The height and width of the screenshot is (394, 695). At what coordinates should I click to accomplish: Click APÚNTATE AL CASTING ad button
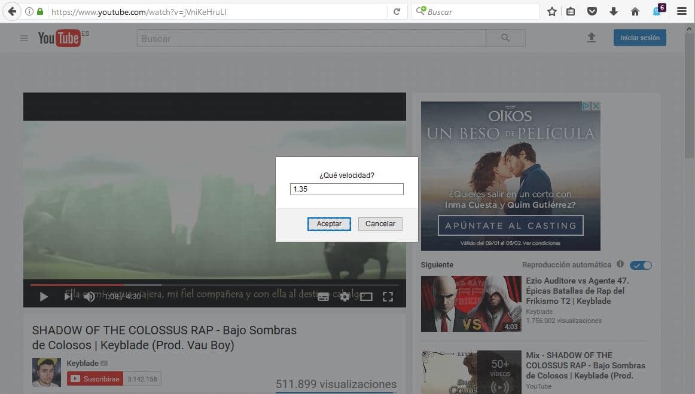coord(511,226)
